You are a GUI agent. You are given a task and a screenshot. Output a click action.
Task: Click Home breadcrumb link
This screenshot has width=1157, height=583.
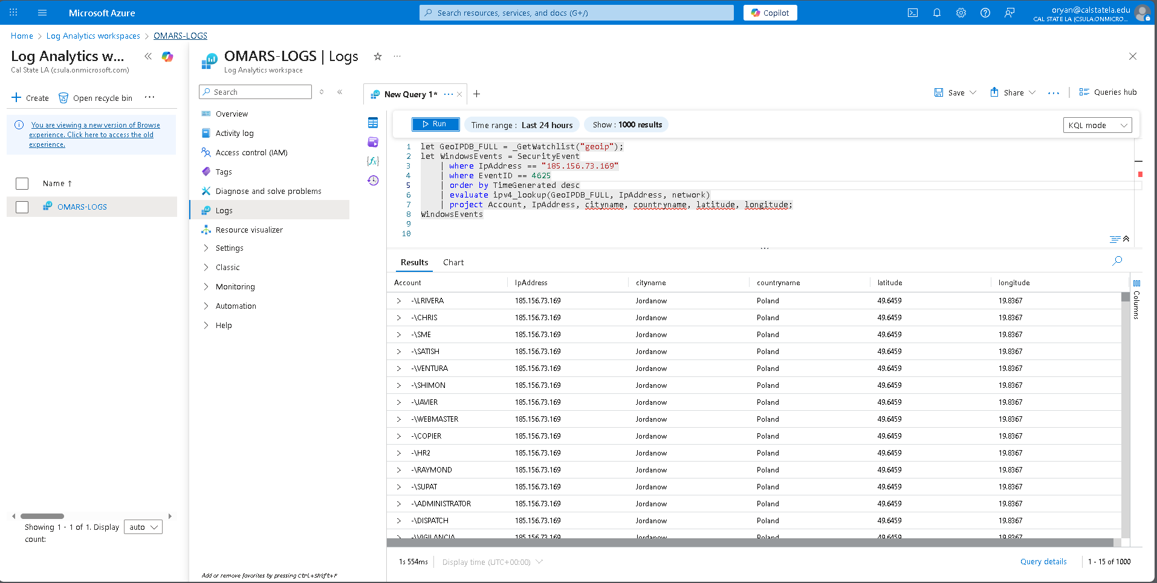click(22, 36)
